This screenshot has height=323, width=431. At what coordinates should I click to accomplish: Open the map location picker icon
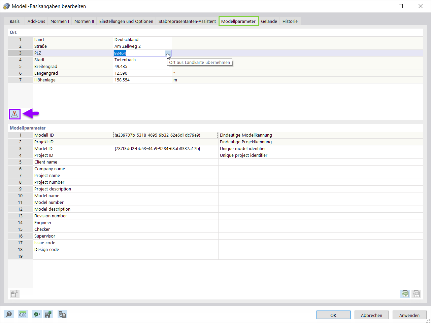14,114
